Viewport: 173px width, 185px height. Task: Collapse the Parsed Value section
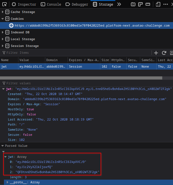click(3, 146)
